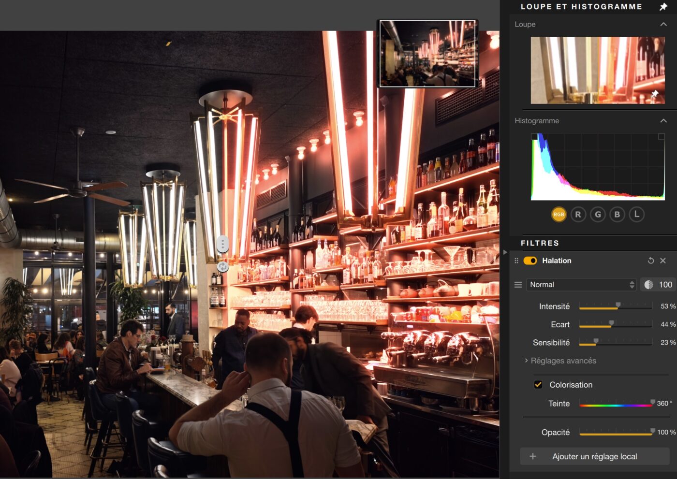677x479 pixels.
Task: Collapse the Loupe section
Action: tap(663, 24)
